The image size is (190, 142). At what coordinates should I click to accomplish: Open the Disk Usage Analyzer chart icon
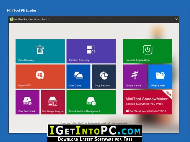click(x=53, y=101)
